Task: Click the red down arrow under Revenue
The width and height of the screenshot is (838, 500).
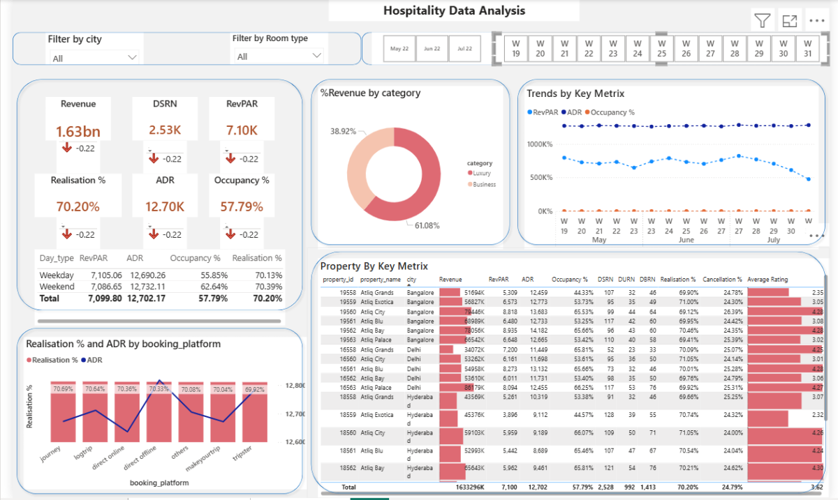Action: click(x=67, y=148)
